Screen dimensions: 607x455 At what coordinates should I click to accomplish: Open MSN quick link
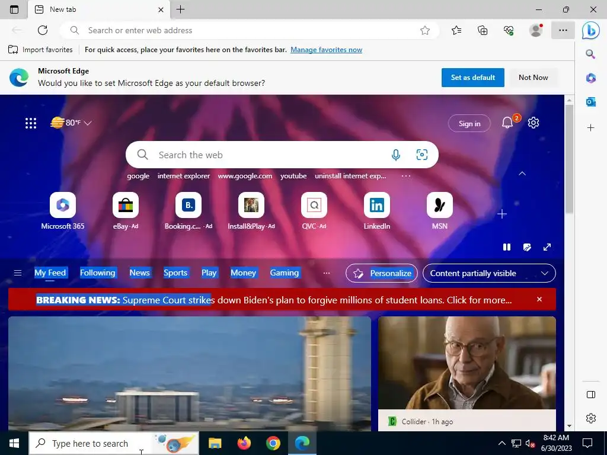click(x=440, y=211)
